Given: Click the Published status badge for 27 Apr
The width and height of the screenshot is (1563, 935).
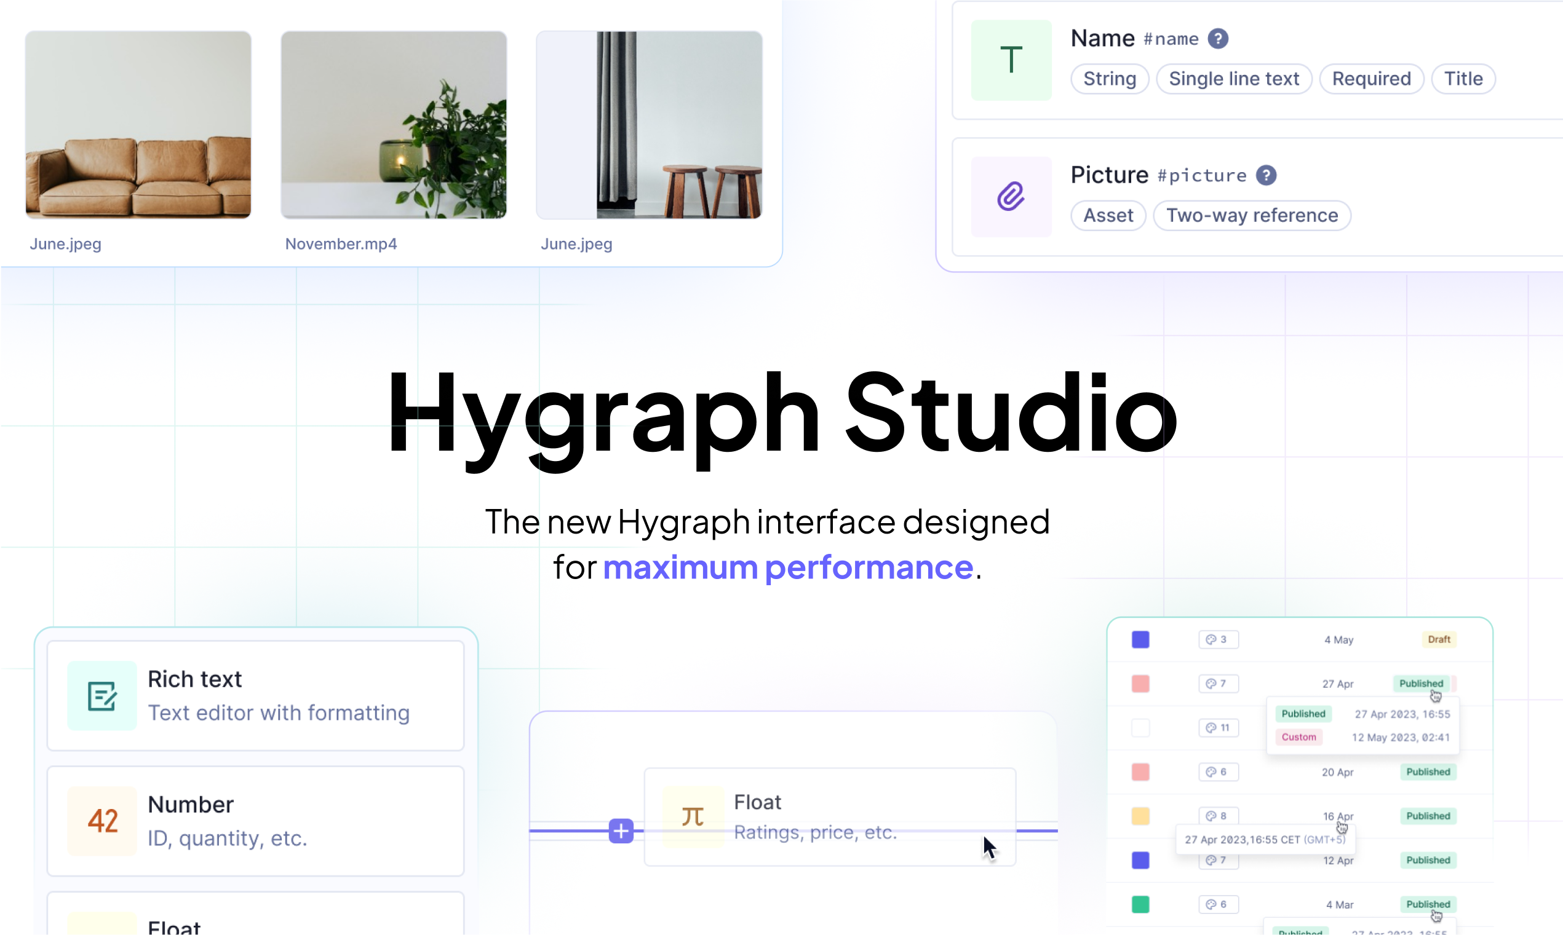Looking at the screenshot, I should pyautogui.click(x=1420, y=683).
